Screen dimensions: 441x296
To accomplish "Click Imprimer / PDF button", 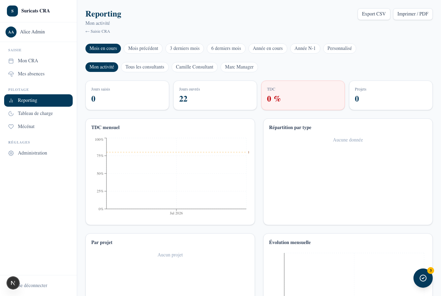I will pyautogui.click(x=413, y=14).
